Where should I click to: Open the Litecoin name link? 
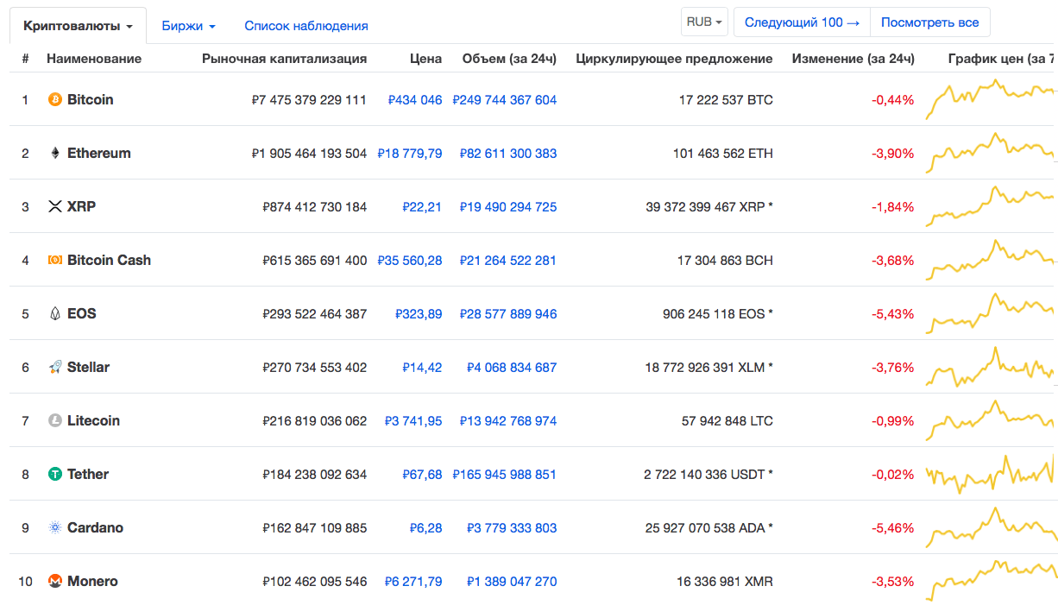click(93, 421)
